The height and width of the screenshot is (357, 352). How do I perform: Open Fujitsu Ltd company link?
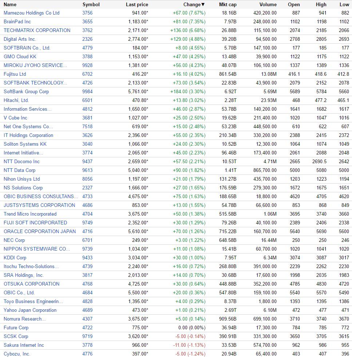tap(15, 74)
